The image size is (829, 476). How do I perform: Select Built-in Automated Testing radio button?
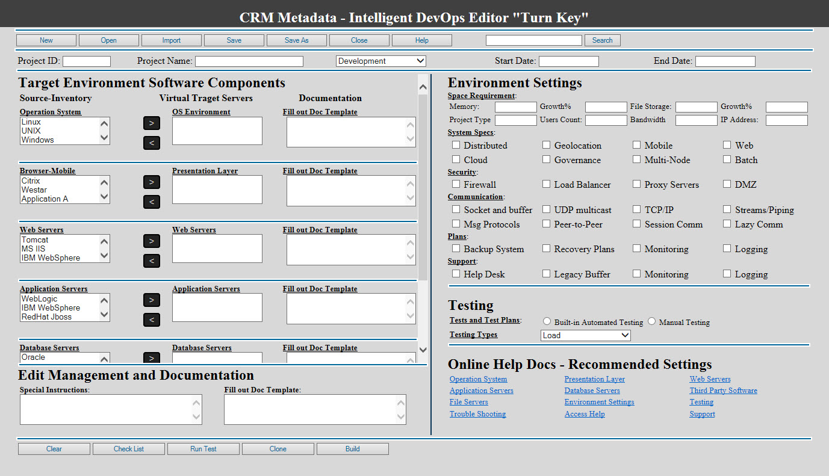pos(547,321)
